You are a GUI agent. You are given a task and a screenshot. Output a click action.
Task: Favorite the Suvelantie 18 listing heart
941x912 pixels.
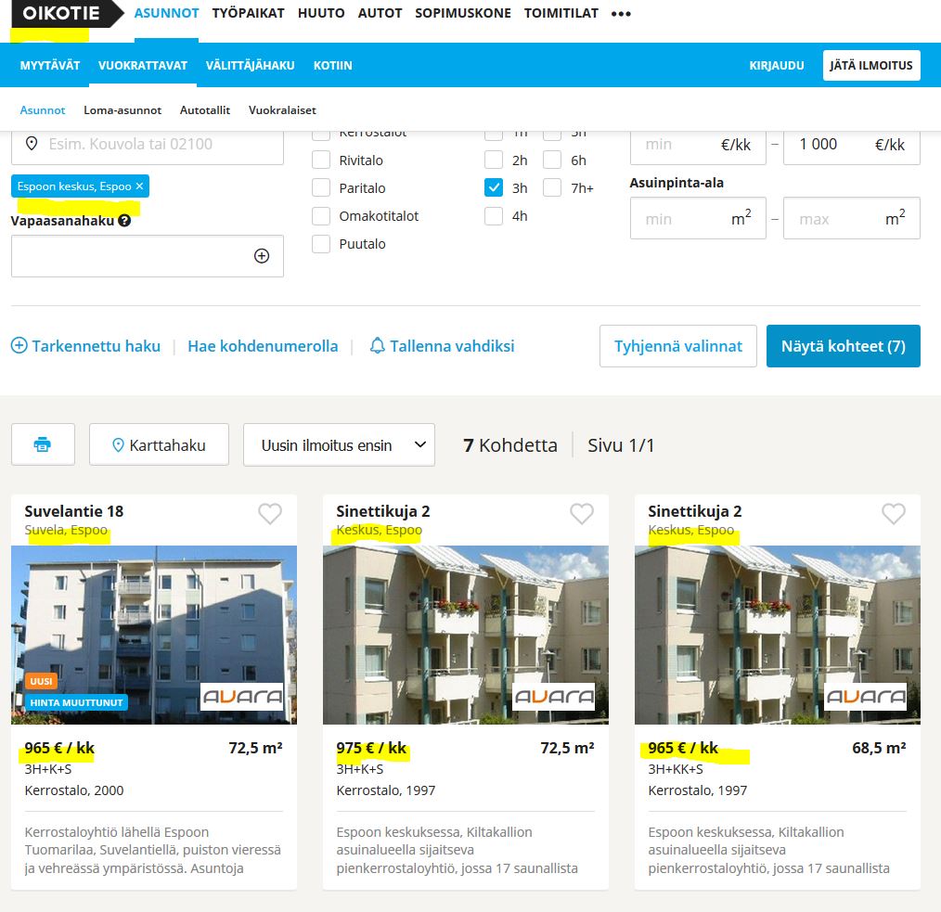[269, 513]
